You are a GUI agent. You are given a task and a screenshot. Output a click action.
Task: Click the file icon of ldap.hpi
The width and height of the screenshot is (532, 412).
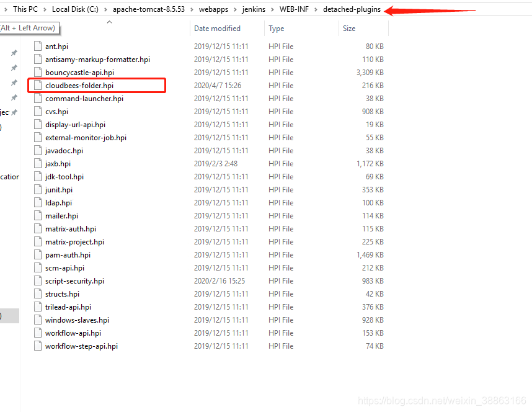point(38,202)
